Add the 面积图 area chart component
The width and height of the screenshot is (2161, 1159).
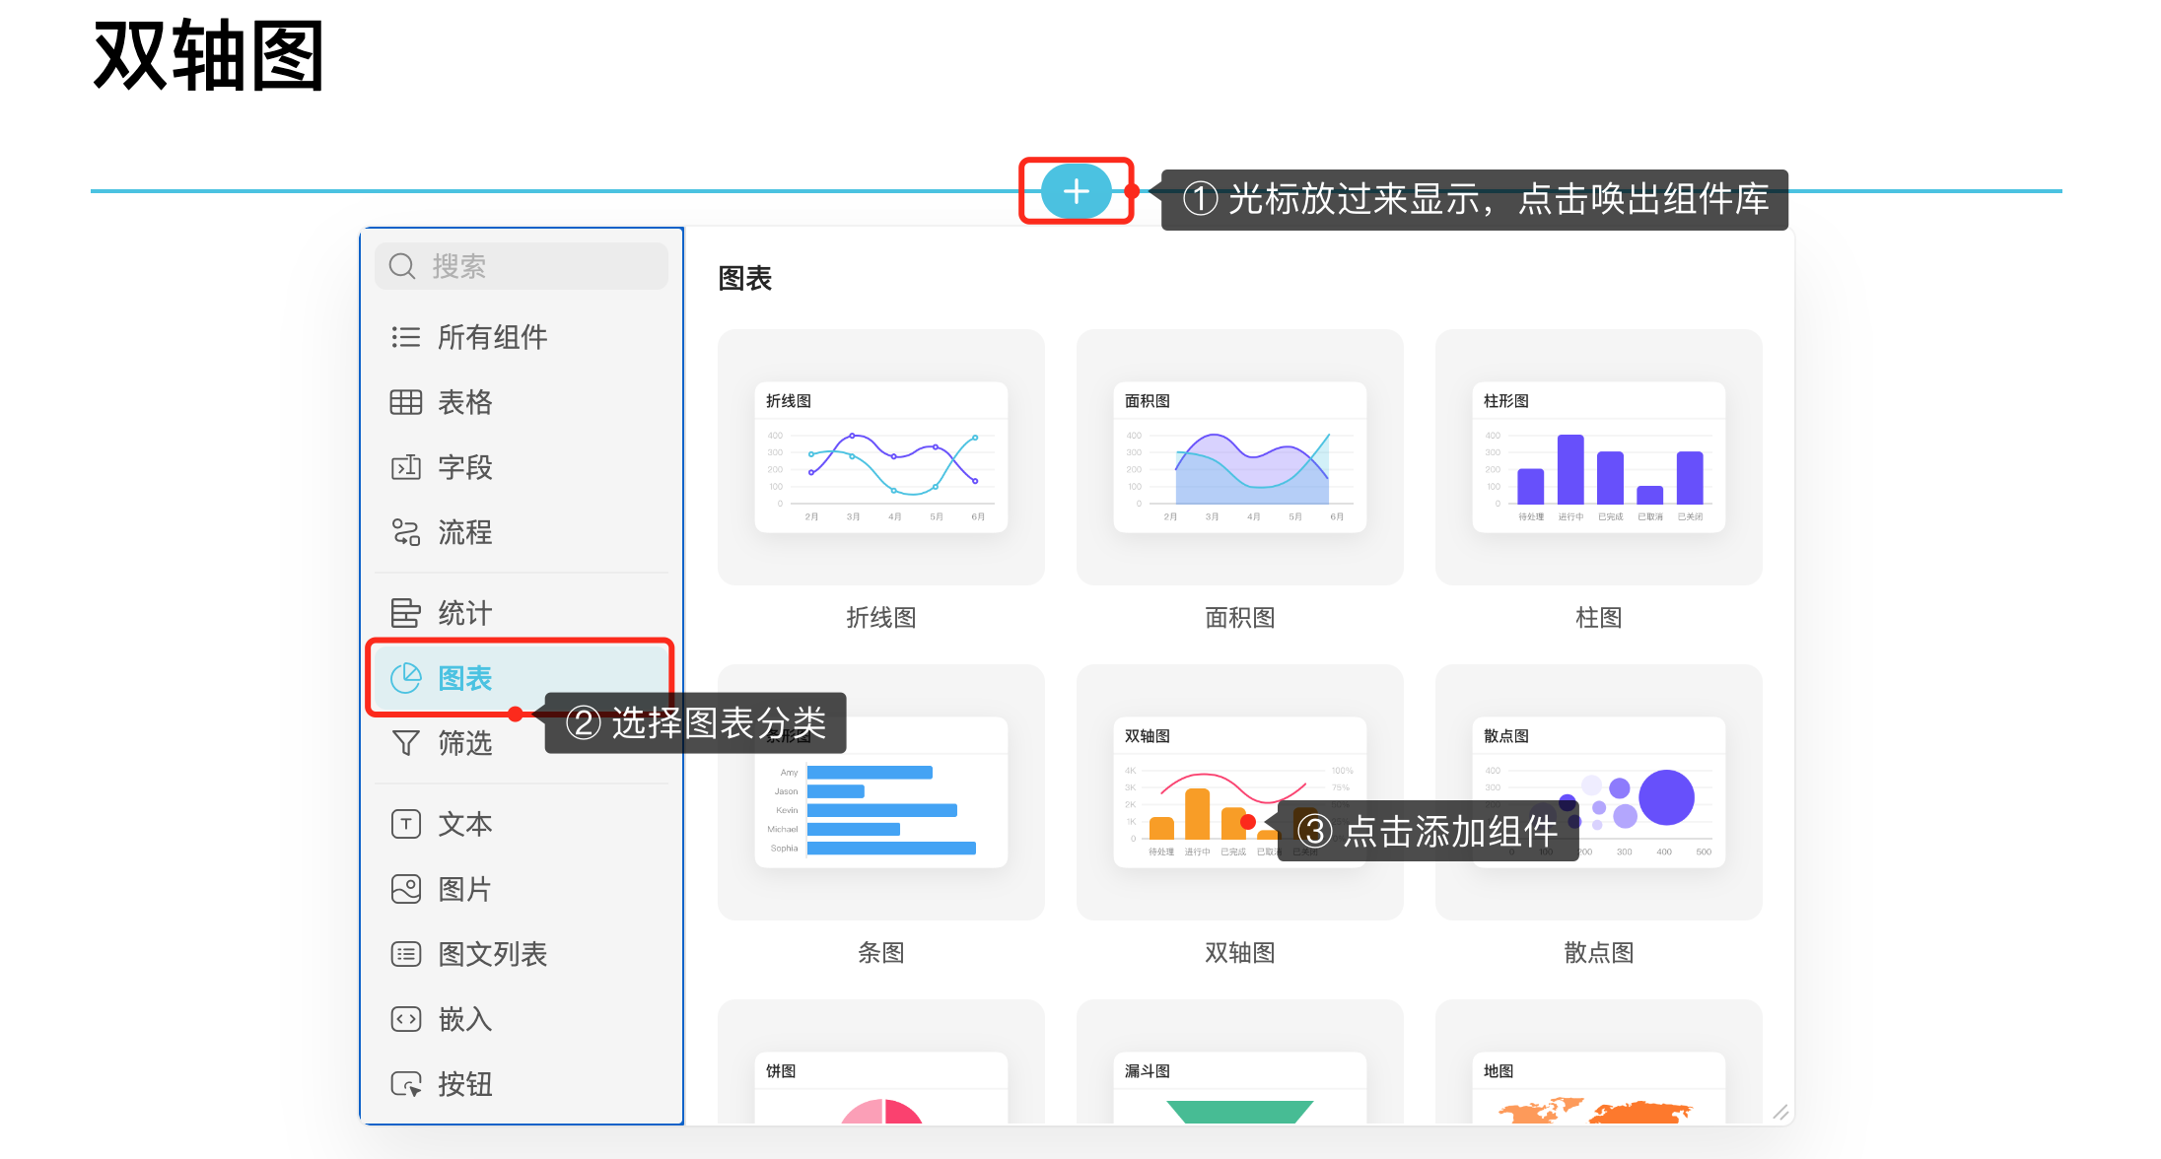(x=1240, y=457)
